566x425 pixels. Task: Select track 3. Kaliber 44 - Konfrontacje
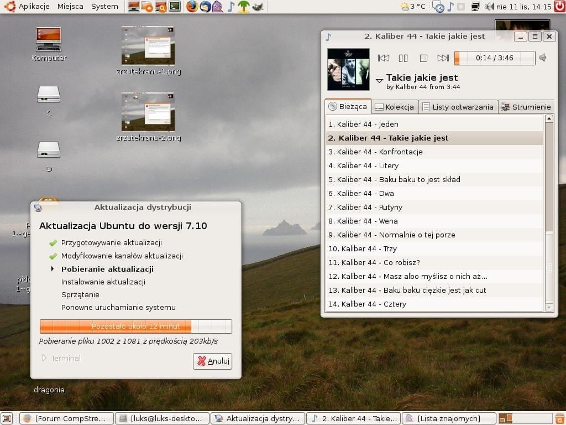pos(434,152)
